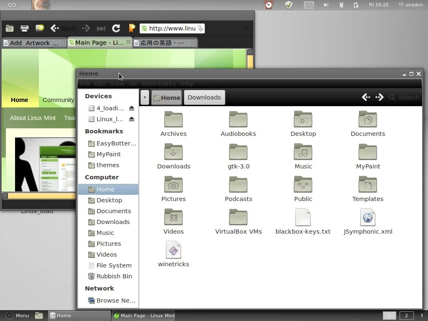Open About Linux Mint link
Screen dimensions: 428x321
pos(33,118)
